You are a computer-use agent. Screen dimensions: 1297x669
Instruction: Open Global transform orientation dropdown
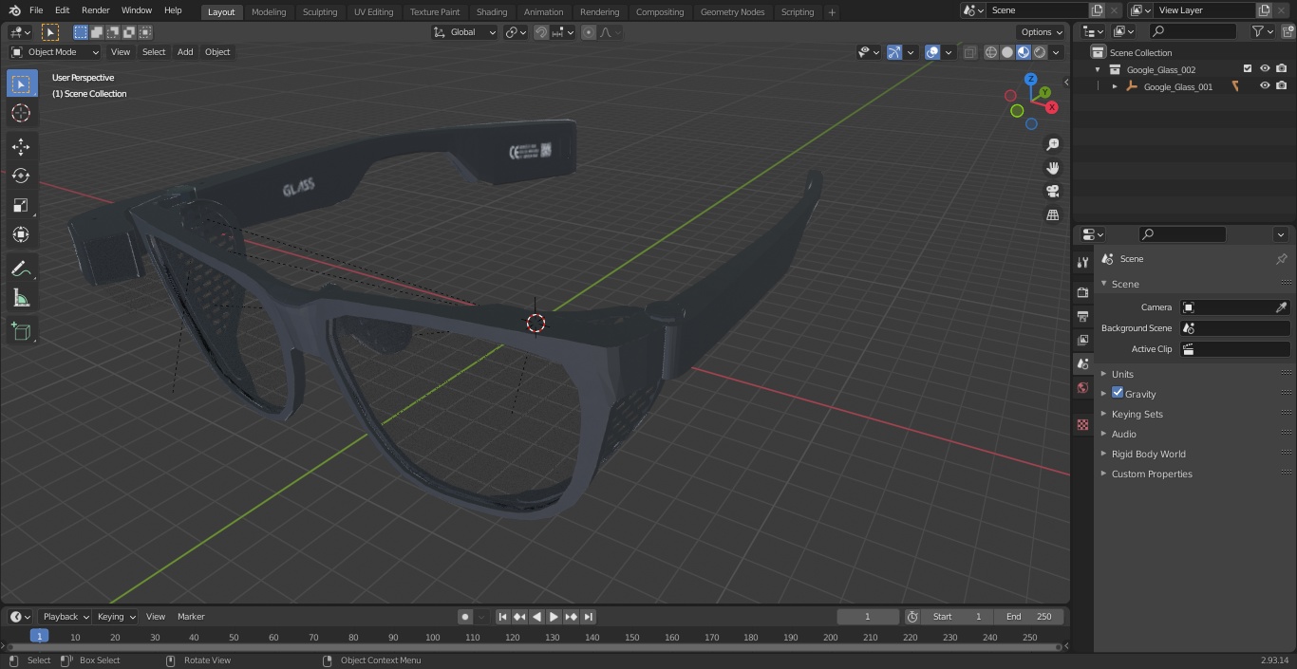click(x=464, y=32)
